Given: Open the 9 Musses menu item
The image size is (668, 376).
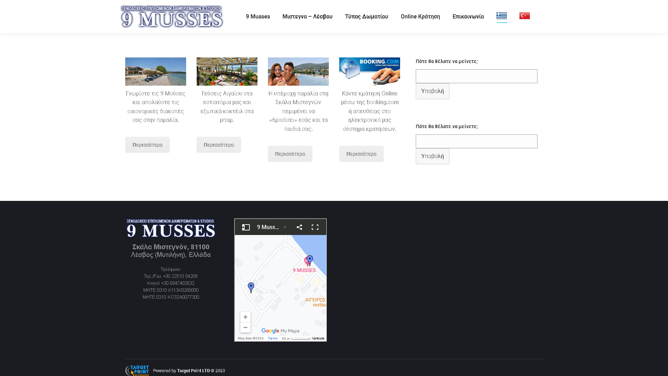Looking at the screenshot, I should 258,16.
